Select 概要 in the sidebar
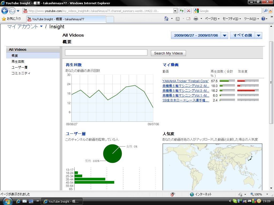 click(33, 56)
